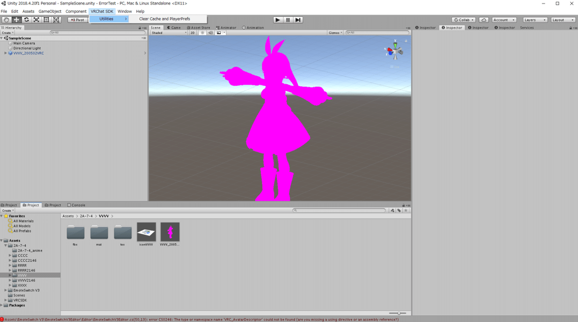Open the Window menu
This screenshot has height=322, width=578.
point(124,11)
